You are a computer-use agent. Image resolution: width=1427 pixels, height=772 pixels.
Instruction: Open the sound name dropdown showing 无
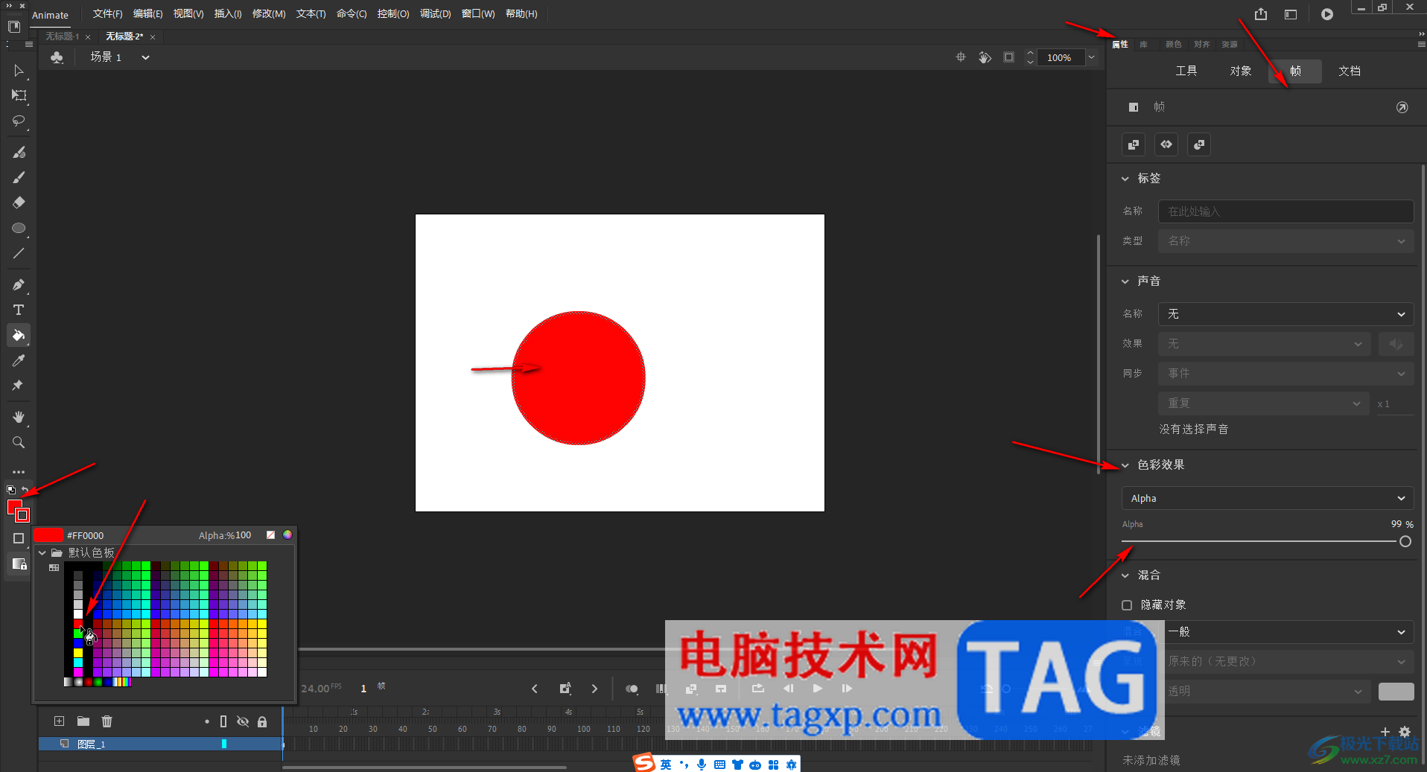coord(1285,314)
